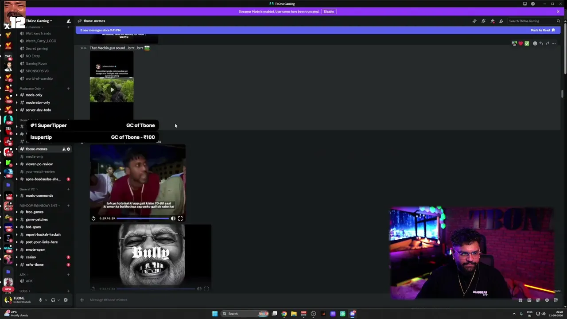The image size is (567, 319).
Task: Seek within the 0:29 video progress bar
Action: click(x=143, y=218)
